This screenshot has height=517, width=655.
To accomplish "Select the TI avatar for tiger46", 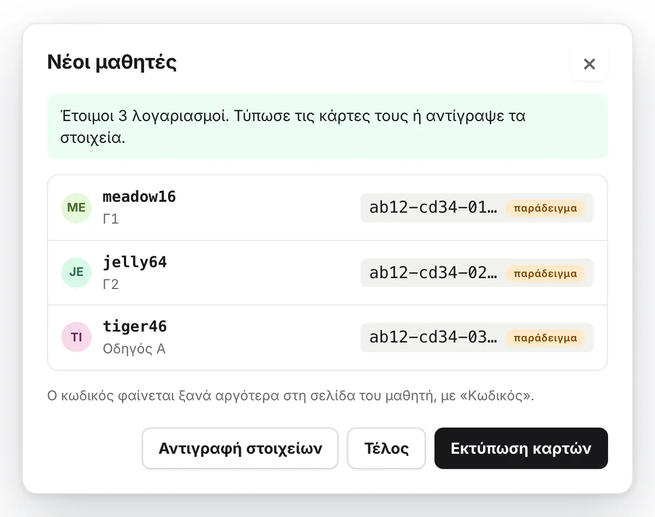I will coord(76,337).
